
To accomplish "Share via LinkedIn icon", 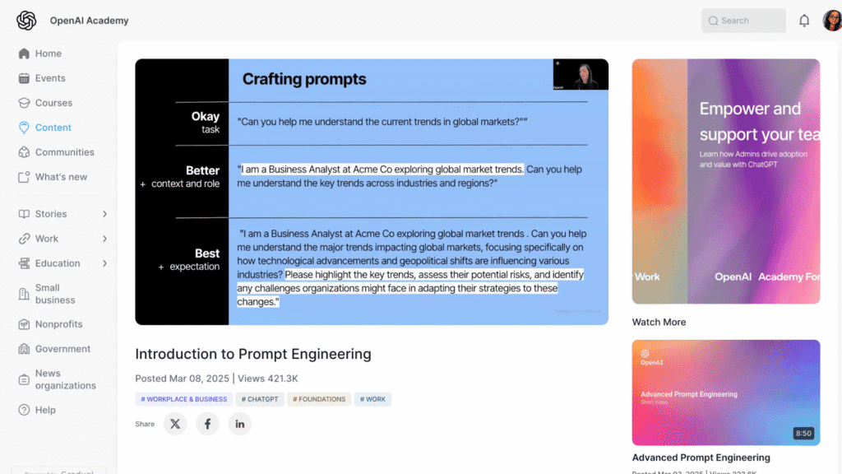I will (x=239, y=424).
